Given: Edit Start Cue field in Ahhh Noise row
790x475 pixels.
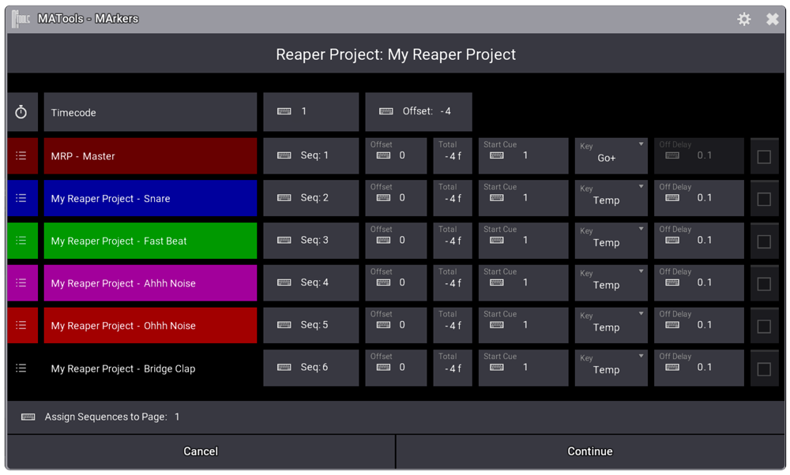Looking at the screenshot, I should coord(524,282).
